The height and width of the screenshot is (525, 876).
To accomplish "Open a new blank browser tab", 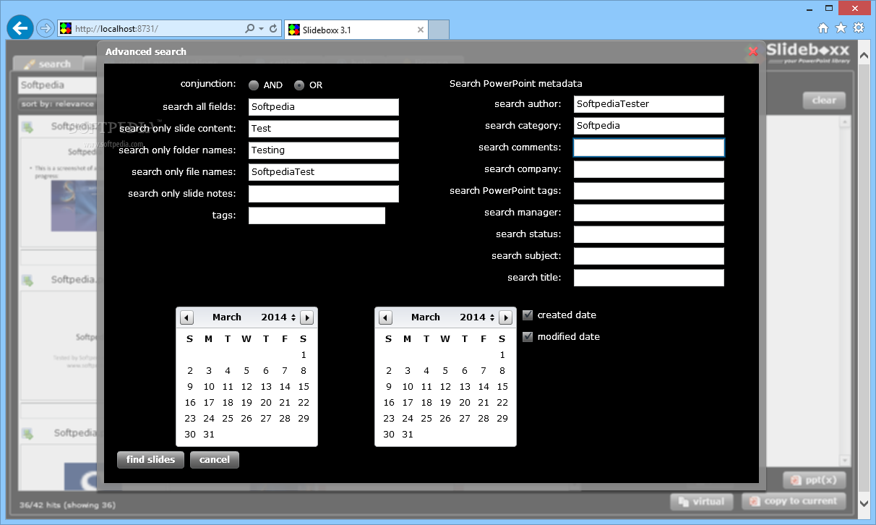I will coord(439,30).
